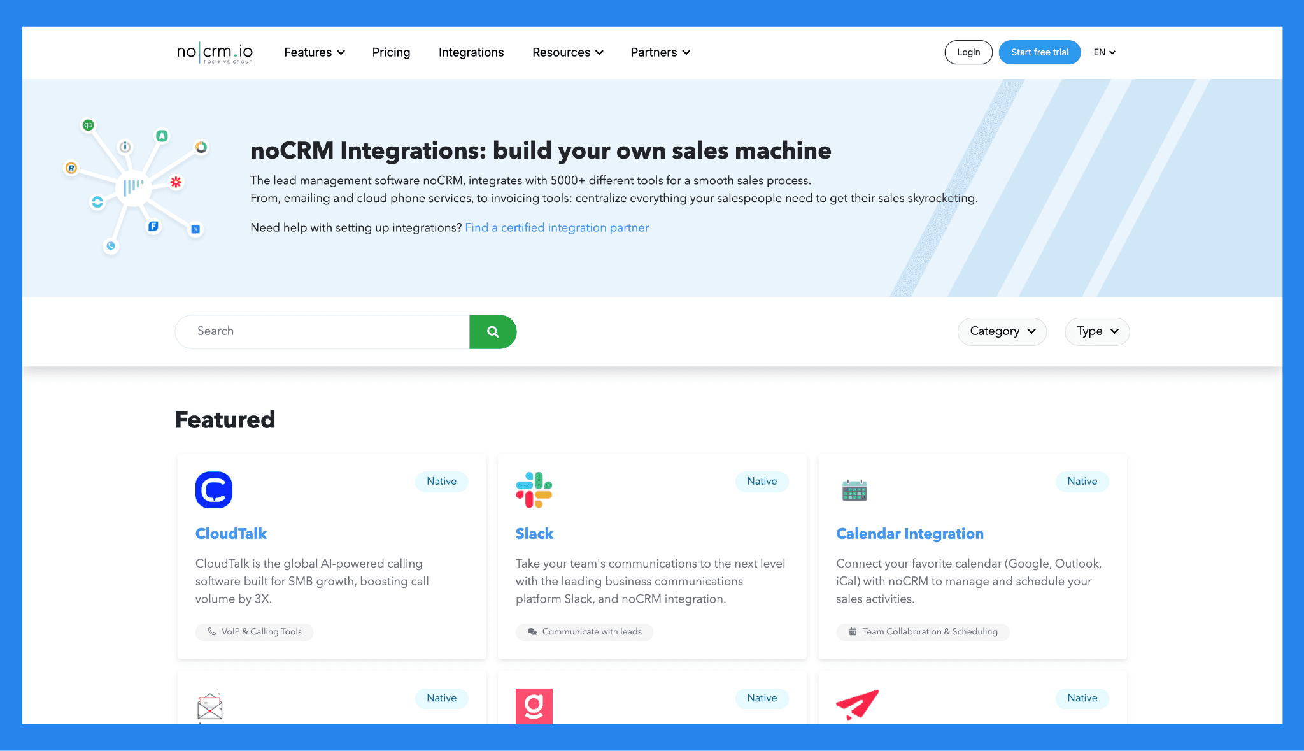Open the Type filter dropdown
The width and height of the screenshot is (1304, 751).
pos(1097,331)
